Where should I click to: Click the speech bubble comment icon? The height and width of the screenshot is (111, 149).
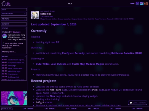[131, 103]
